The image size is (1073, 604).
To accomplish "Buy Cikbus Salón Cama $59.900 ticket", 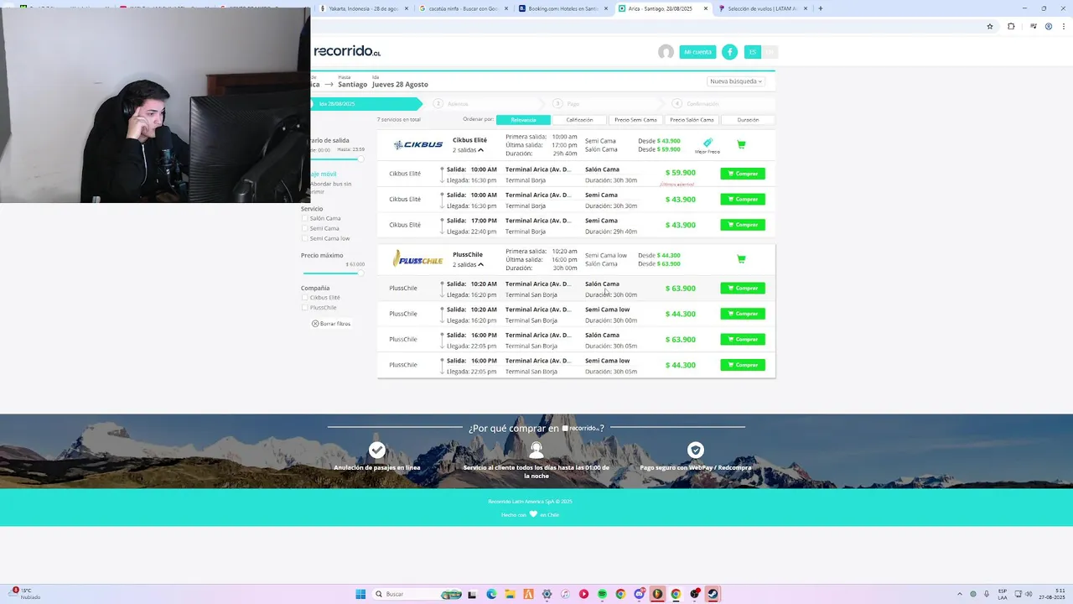I will (743, 174).
